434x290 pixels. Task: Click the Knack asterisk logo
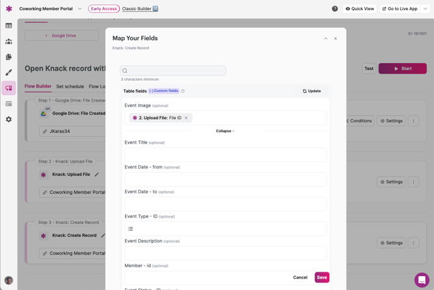pyautogui.click(x=9, y=9)
